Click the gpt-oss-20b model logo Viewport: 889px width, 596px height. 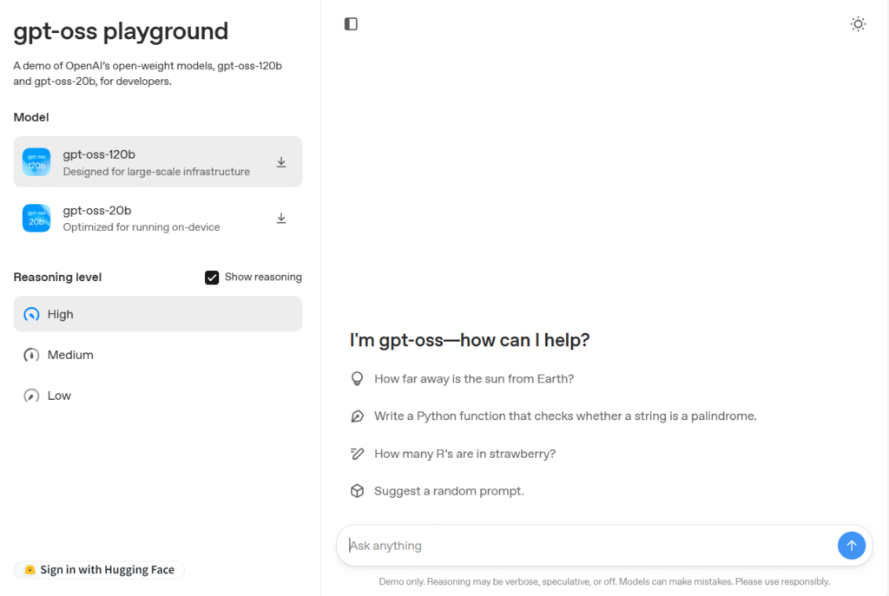click(x=36, y=218)
